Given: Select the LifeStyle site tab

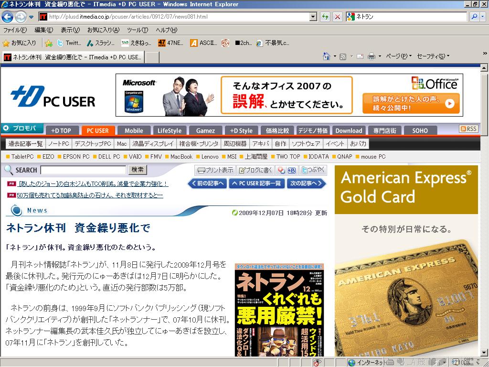Looking at the screenshot, I should [170, 130].
